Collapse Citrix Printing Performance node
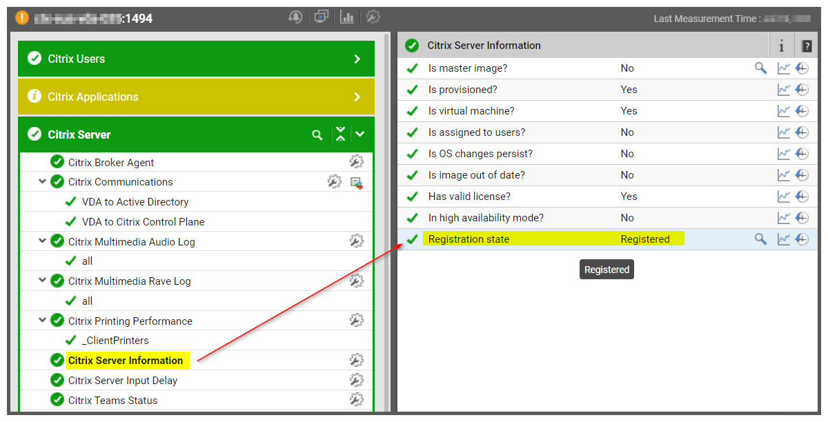828x422 pixels. point(42,321)
